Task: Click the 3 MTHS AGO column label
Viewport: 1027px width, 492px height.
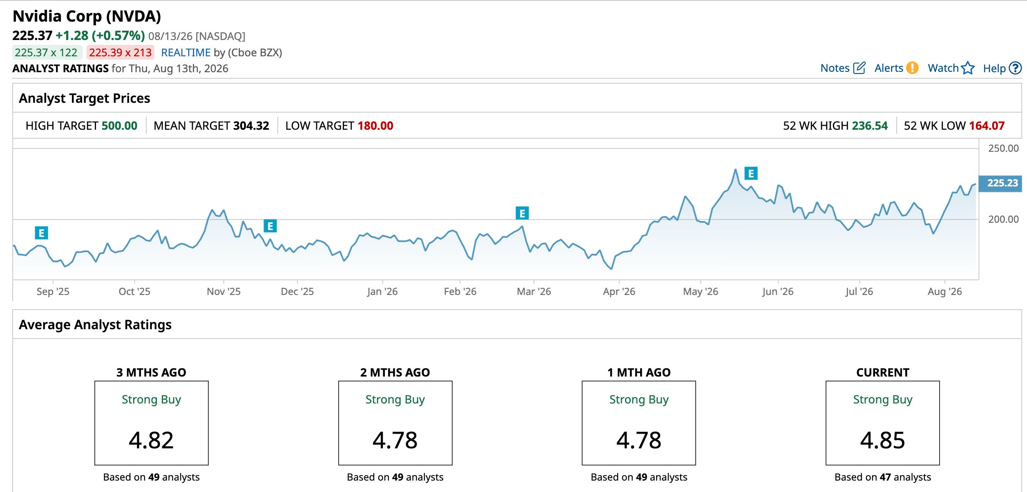Action: 151,372
